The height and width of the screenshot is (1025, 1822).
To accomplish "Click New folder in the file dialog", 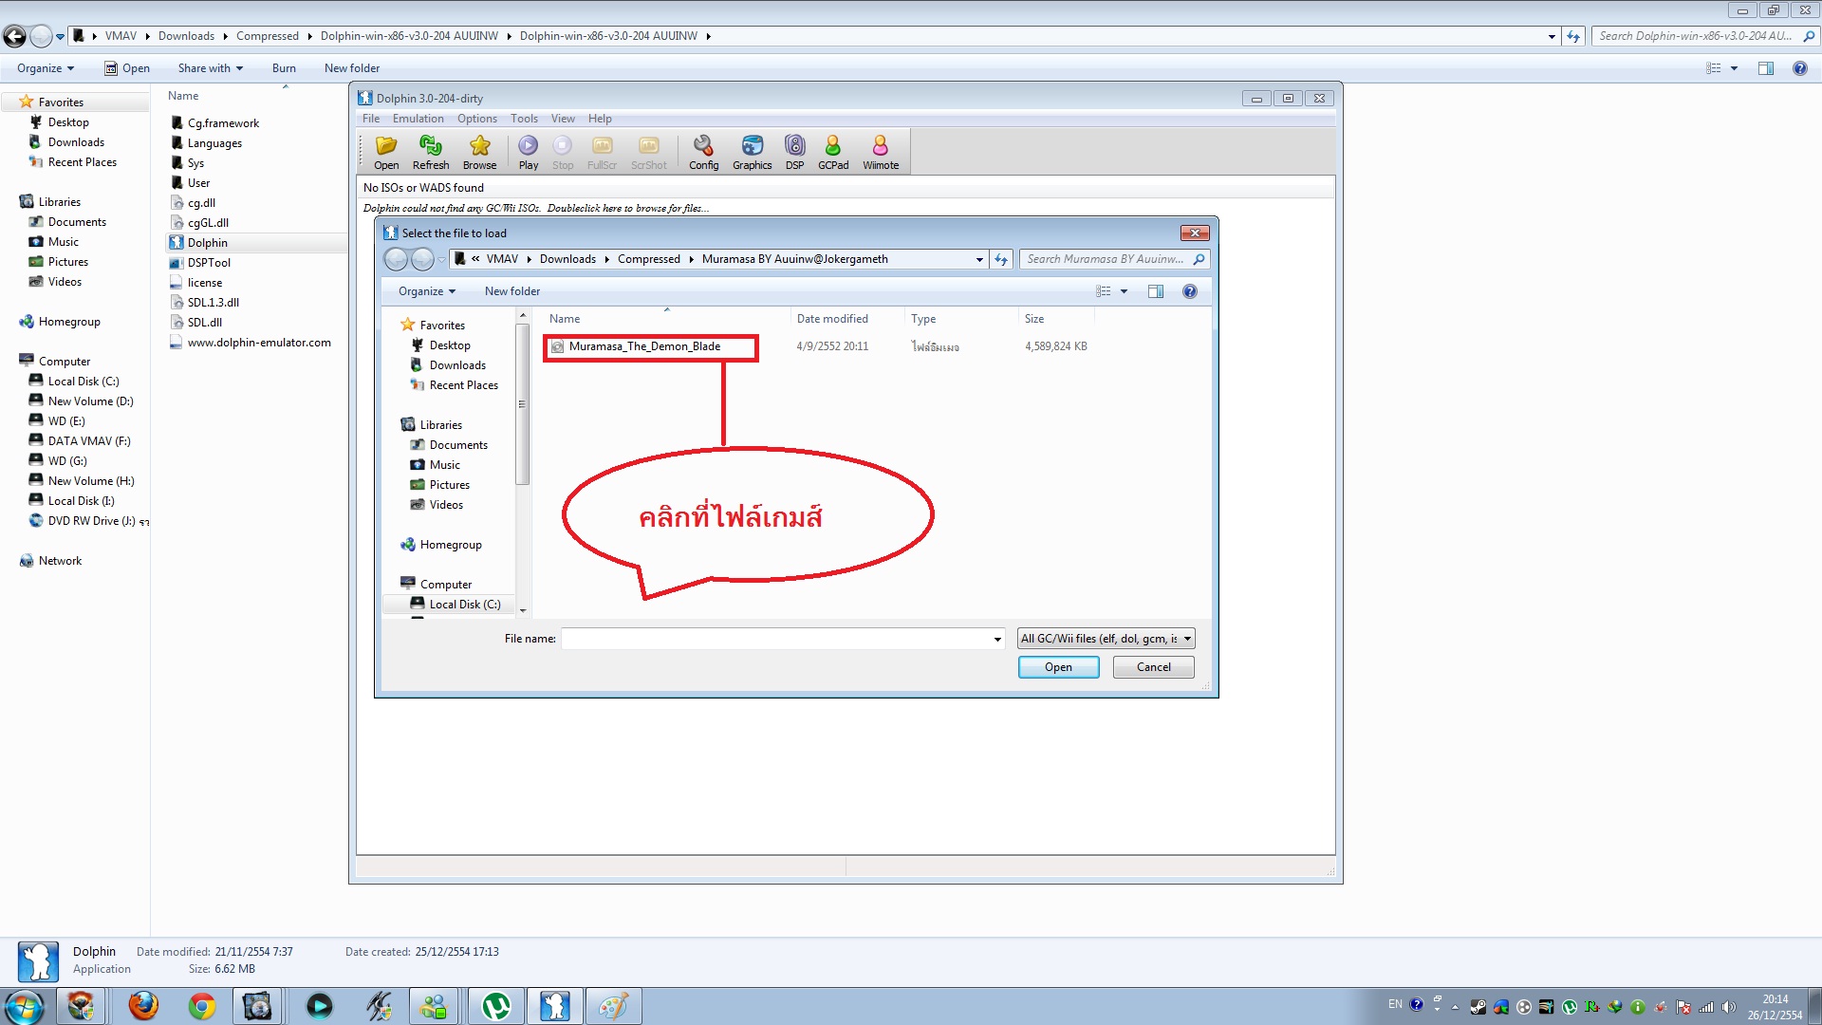I will (x=512, y=291).
